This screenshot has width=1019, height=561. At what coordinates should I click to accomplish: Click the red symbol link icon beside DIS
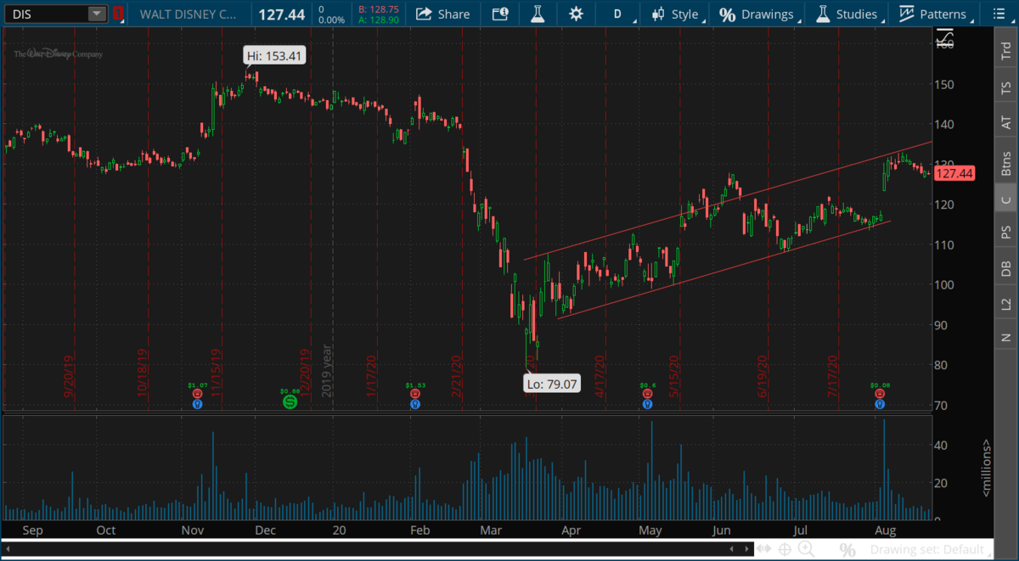coord(119,14)
